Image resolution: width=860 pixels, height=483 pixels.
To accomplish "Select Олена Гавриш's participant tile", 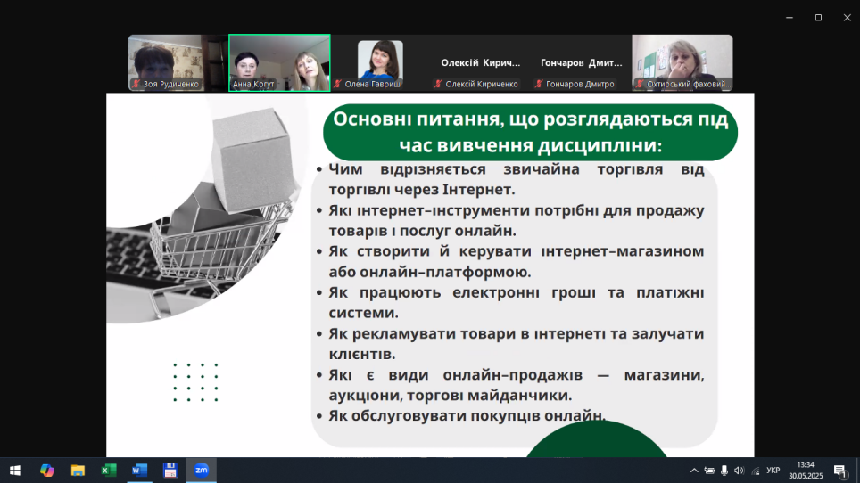I will (x=380, y=63).
